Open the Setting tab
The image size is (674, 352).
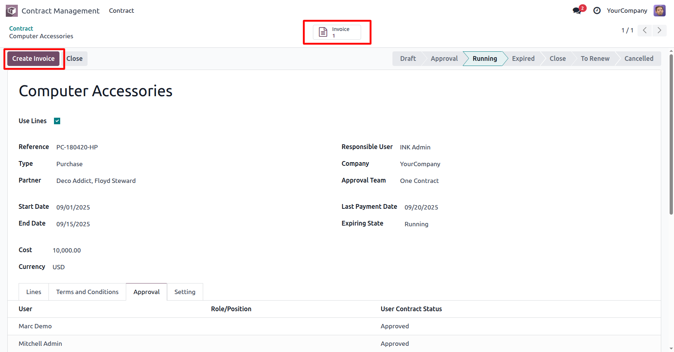pos(185,292)
